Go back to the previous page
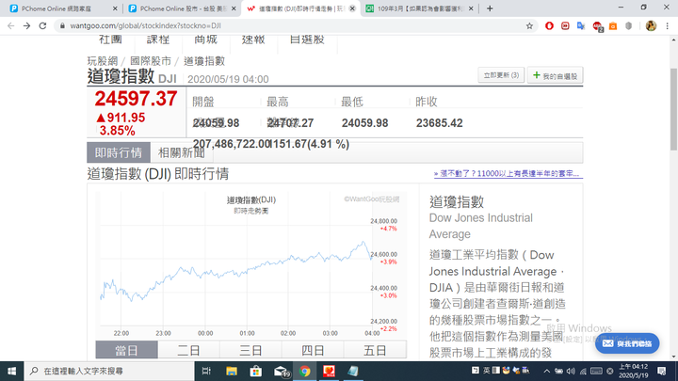This screenshot has height=381, width=678. point(10,26)
